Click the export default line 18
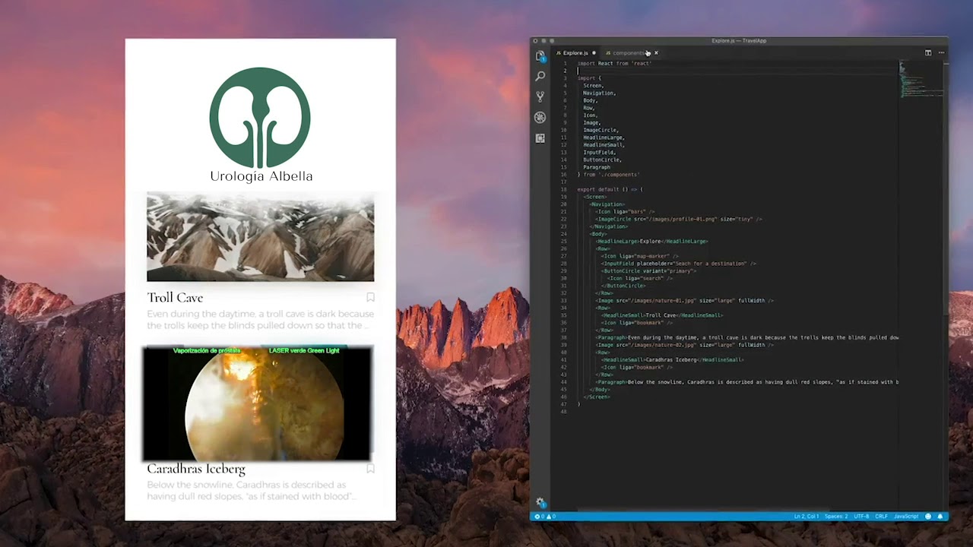973x547 pixels. (610, 189)
